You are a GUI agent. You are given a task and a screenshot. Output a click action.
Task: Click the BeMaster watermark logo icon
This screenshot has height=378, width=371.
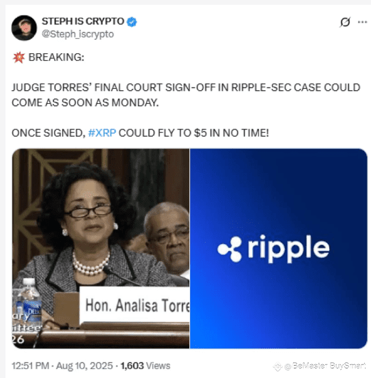click(x=277, y=366)
